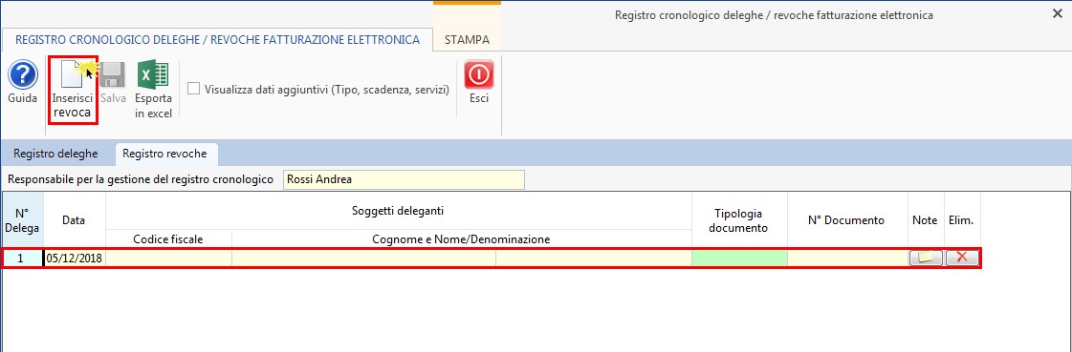Select Registro cronologico deleghe ribbon tab
The height and width of the screenshot is (352, 1072).
tap(217, 39)
